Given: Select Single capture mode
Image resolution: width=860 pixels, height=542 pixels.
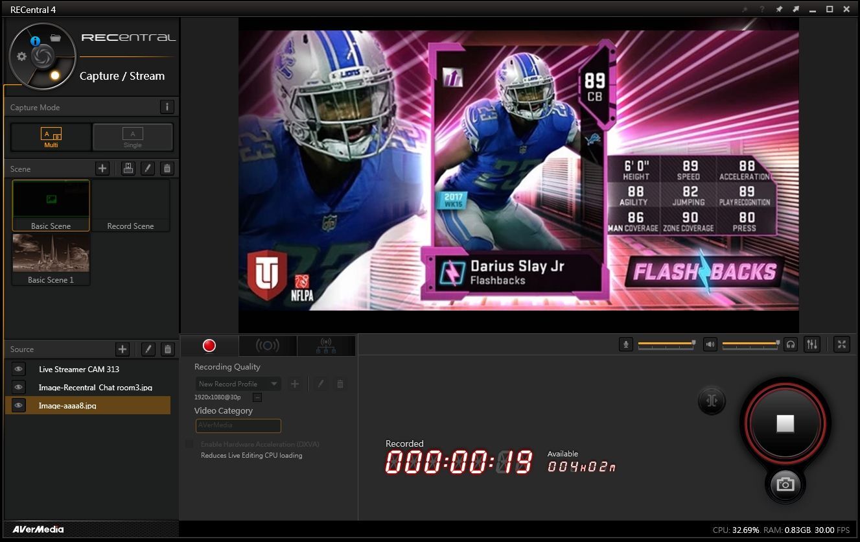Looking at the screenshot, I should click(x=133, y=137).
